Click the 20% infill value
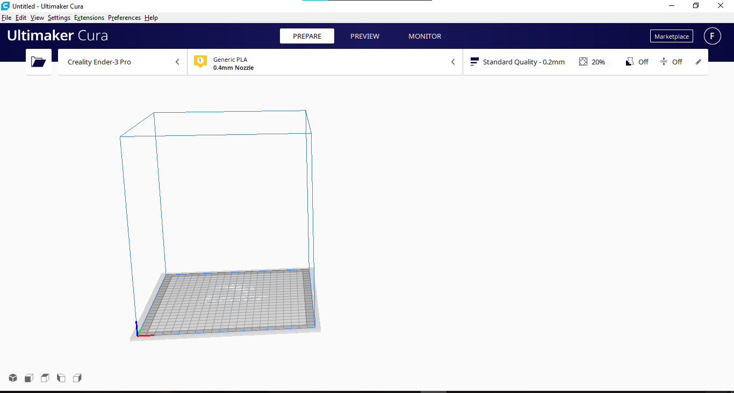The image size is (734, 393). pyautogui.click(x=598, y=62)
